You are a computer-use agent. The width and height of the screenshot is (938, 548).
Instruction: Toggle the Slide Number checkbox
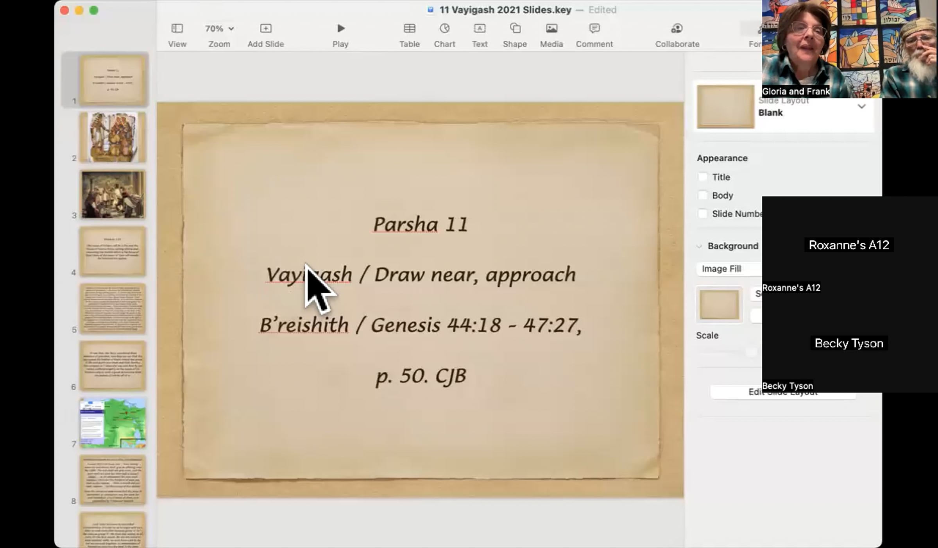pyautogui.click(x=702, y=214)
